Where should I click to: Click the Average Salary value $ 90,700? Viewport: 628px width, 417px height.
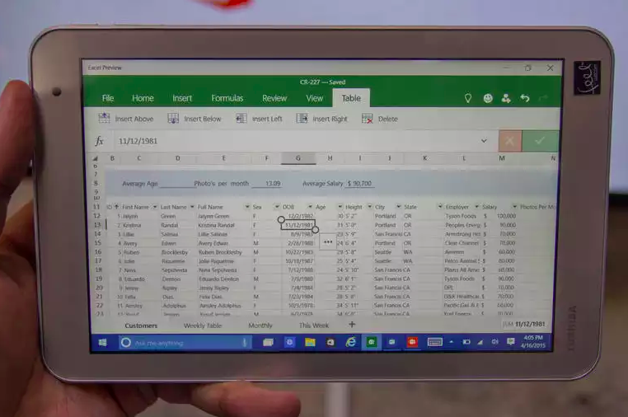coord(359,184)
